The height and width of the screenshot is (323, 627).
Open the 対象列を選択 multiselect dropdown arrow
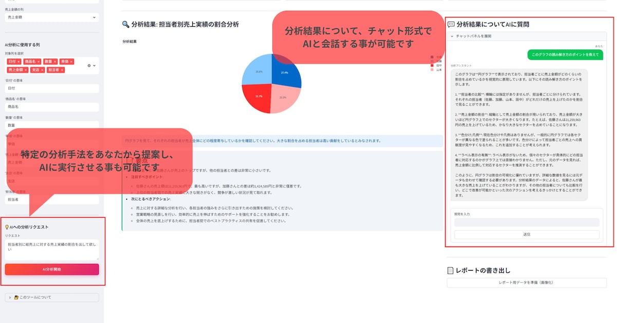[x=95, y=66]
